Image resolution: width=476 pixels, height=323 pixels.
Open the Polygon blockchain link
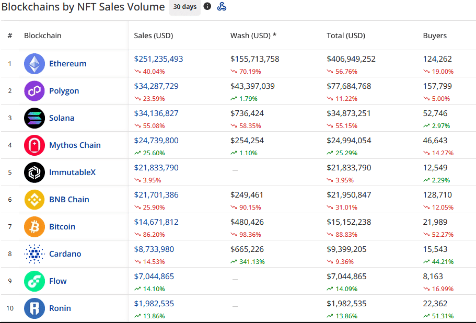pyautogui.click(x=64, y=91)
